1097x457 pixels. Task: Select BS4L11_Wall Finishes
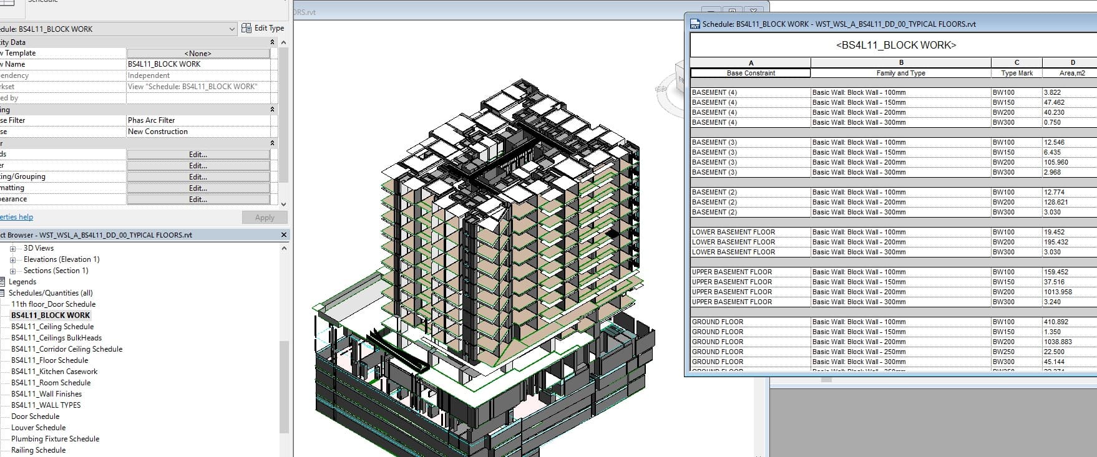46,394
